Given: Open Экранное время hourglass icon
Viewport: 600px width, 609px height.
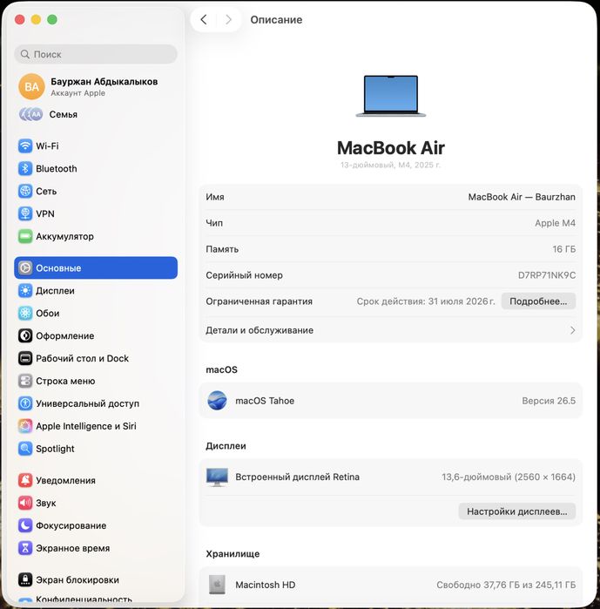Looking at the screenshot, I should [x=25, y=548].
